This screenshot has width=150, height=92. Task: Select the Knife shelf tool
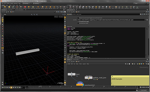(x=57, y=7)
